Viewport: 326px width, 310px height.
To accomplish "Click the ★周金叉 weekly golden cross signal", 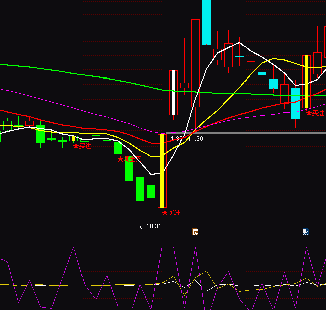I will [x=130, y=159].
